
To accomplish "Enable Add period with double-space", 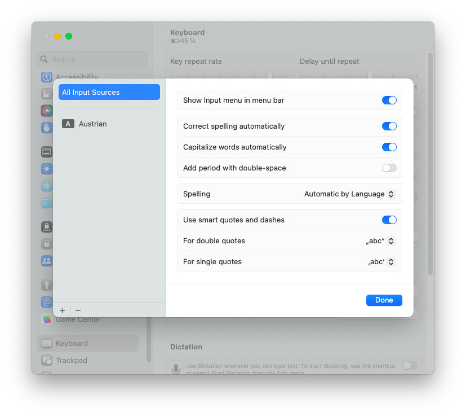I will pyautogui.click(x=389, y=168).
